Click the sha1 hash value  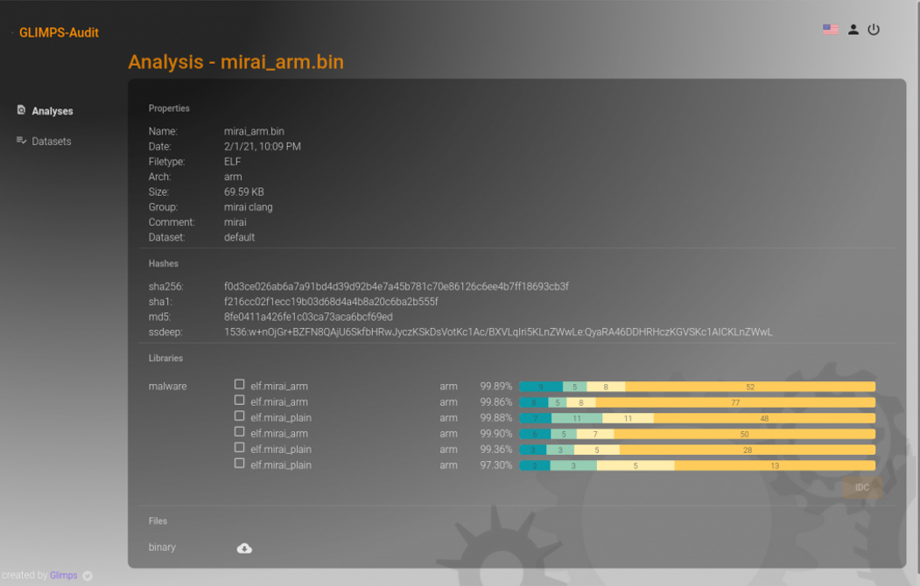coord(331,302)
